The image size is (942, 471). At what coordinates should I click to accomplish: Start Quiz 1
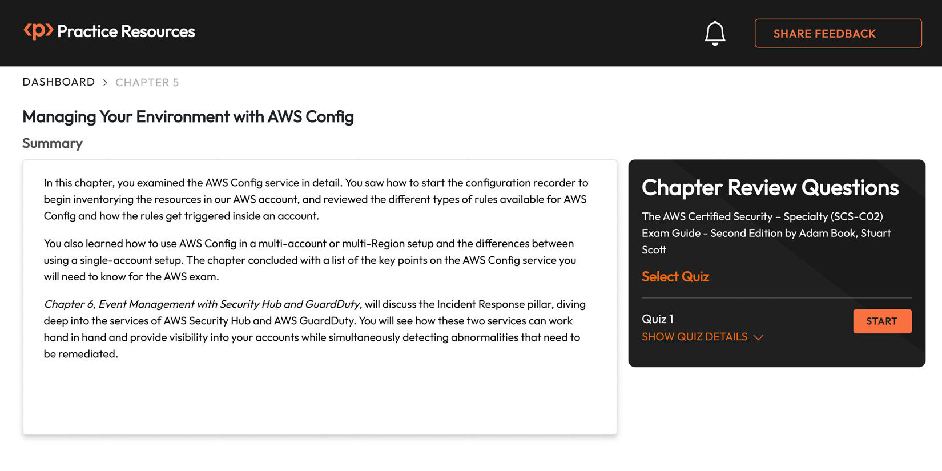[x=882, y=321]
